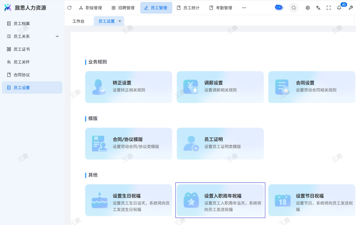This screenshot has height=225, width=356.
Task: Open the settings gear icon
Action: coord(308,8)
